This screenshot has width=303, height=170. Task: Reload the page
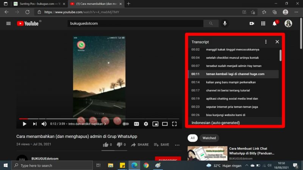(27, 12)
